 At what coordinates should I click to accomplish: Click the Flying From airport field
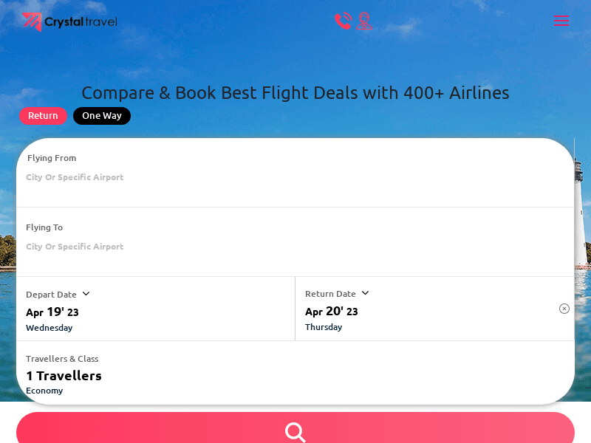tap(75, 177)
